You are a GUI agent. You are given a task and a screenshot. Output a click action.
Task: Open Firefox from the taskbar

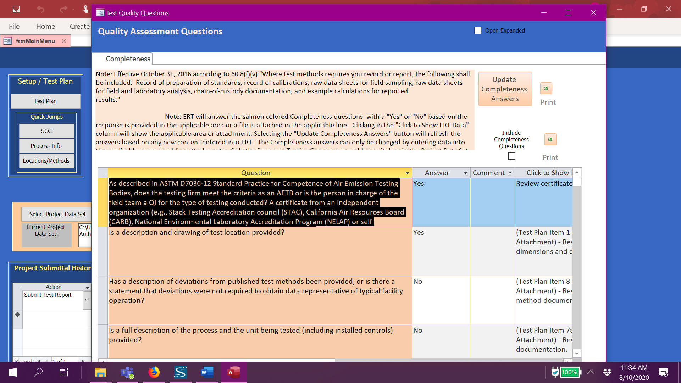click(154, 372)
